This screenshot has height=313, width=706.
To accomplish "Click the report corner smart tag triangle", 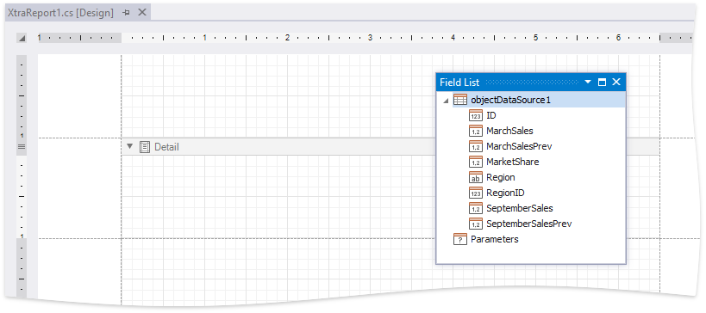I will coord(22,38).
